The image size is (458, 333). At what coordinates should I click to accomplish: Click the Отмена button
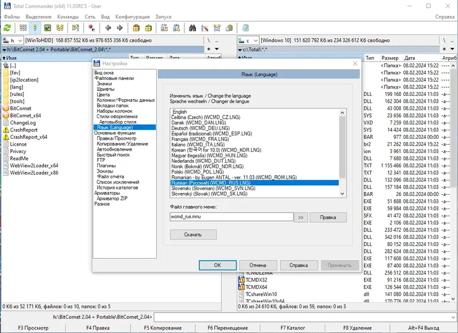click(x=258, y=265)
